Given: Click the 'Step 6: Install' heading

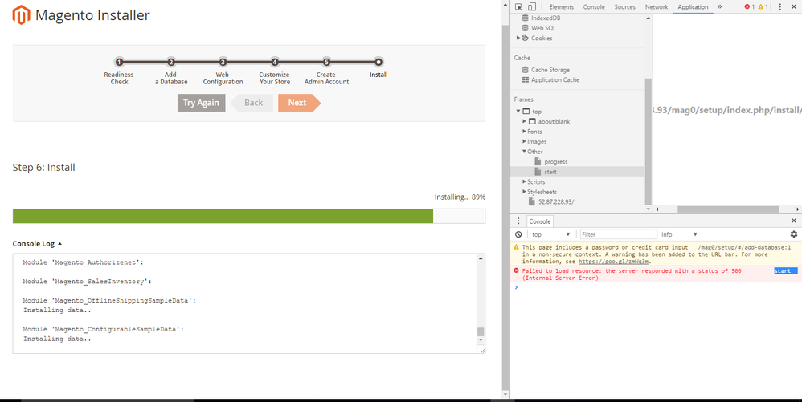Looking at the screenshot, I should coord(44,168).
